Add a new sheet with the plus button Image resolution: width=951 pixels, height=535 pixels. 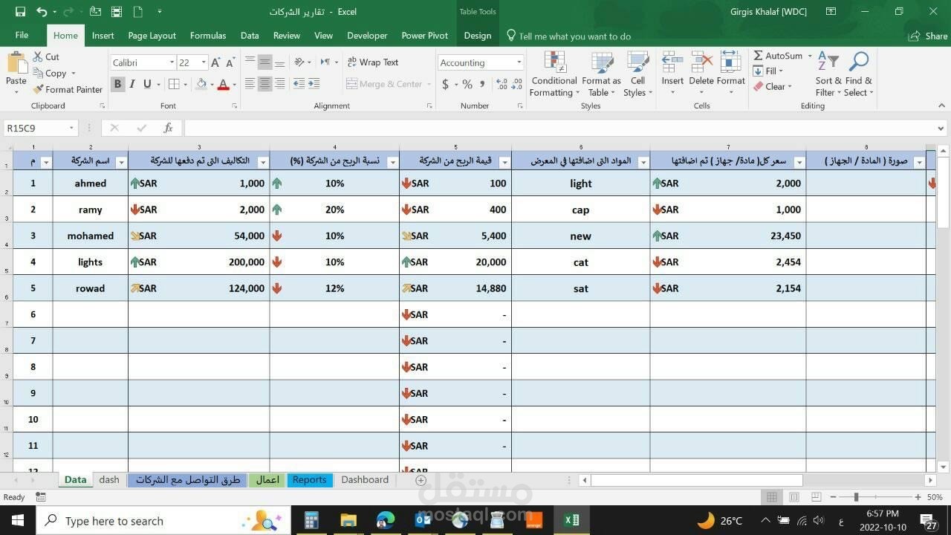tap(421, 481)
